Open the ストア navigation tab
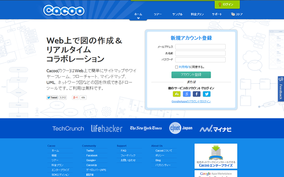This screenshot has height=177, width=284. (x=237, y=14)
